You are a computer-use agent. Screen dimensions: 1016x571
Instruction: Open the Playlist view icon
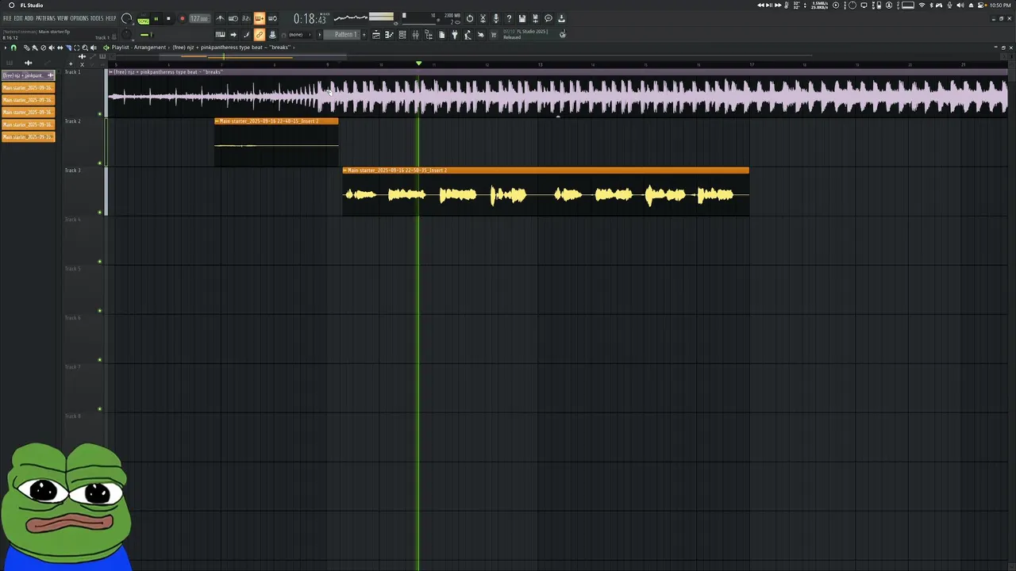pyautogui.click(x=376, y=34)
